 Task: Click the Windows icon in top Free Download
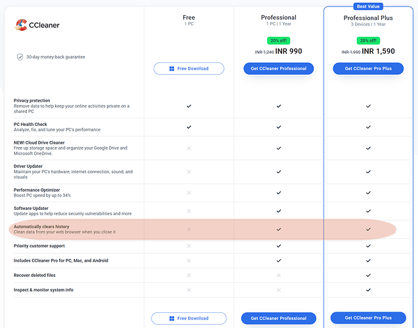click(x=172, y=68)
